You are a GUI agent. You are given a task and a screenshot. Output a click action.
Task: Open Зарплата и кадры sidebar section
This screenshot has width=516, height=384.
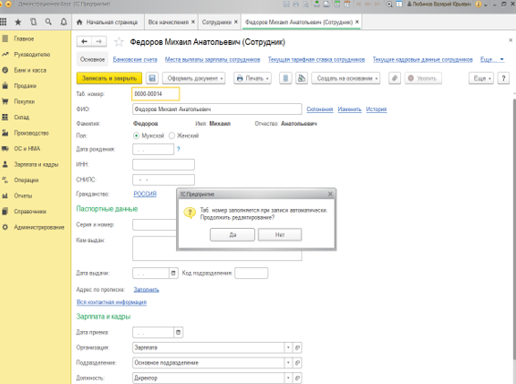(x=36, y=164)
